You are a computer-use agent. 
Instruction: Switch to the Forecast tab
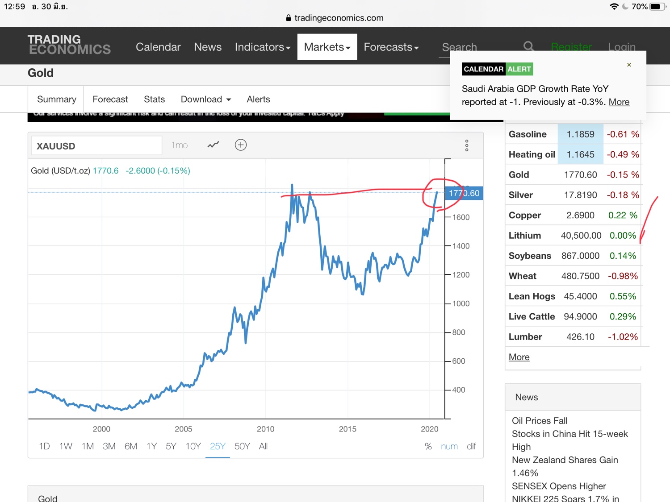click(110, 99)
